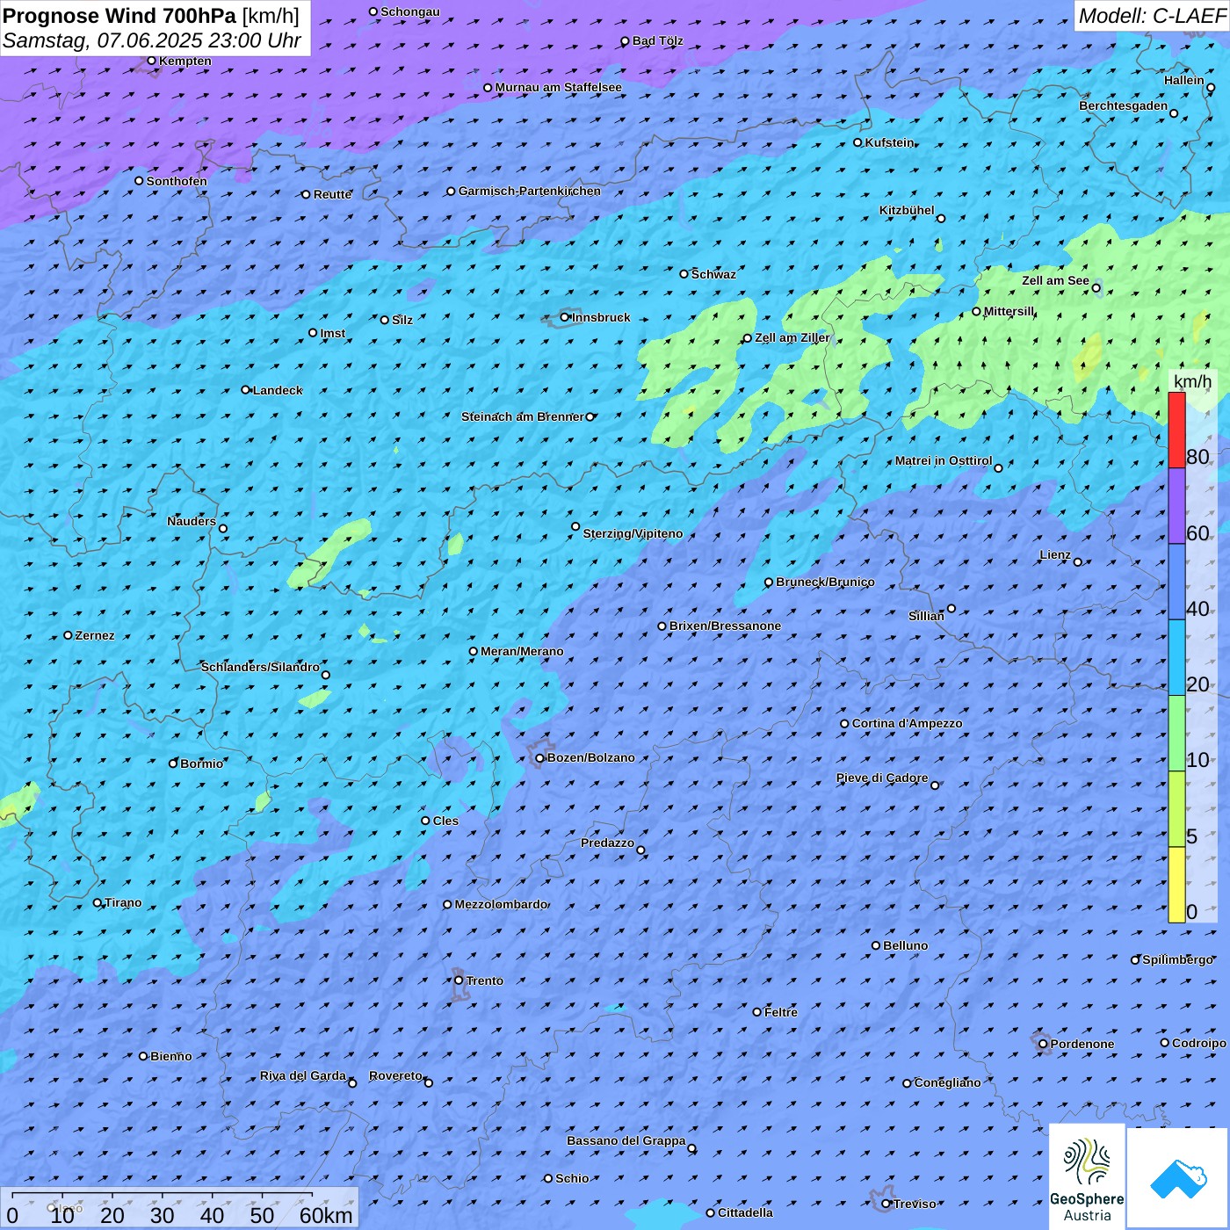Screen dimensions: 1230x1230
Task: Click the purple 60–80 km/h legend band
Action: (1176, 506)
